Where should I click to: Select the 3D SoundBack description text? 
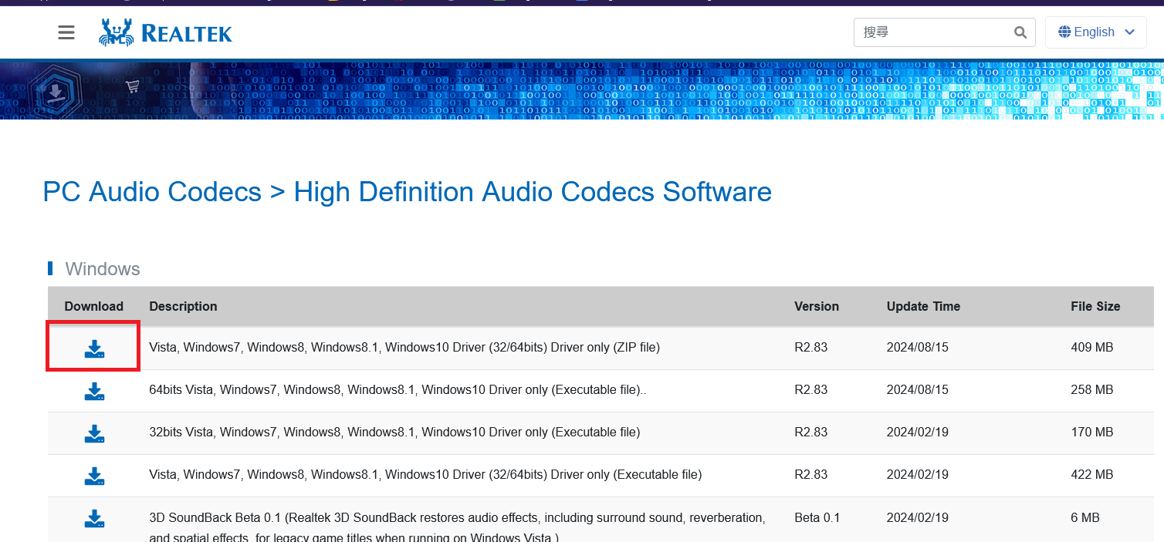click(457, 527)
